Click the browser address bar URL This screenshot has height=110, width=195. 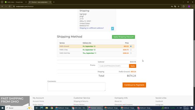(x=25, y=6)
